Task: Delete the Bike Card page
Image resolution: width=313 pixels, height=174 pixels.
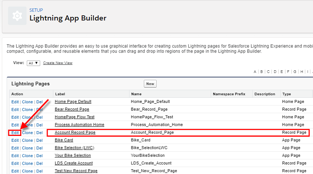Action: (39, 141)
